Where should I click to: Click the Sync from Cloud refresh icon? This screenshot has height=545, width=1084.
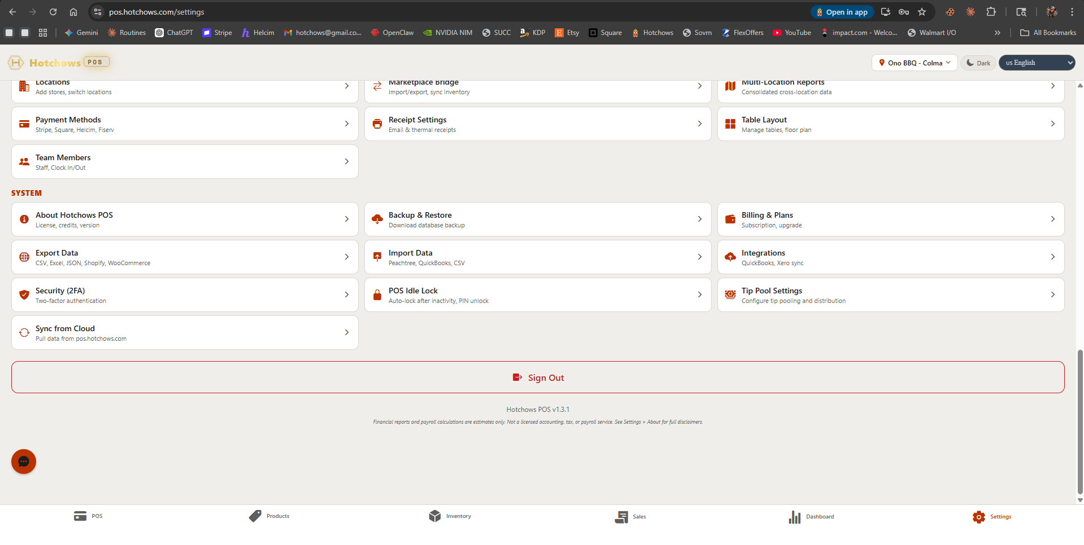pos(24,333)
